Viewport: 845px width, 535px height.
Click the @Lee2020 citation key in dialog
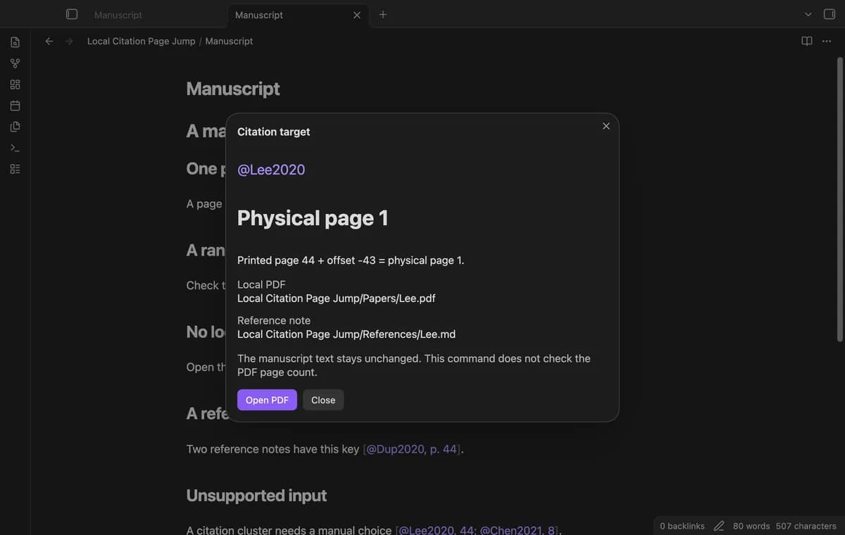coord(271,169)
